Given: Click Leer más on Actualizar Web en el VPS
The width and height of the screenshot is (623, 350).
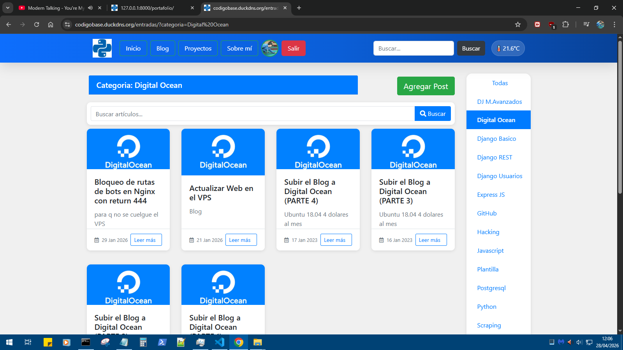Looking at the screenshot, I should [x=241, y=240].
